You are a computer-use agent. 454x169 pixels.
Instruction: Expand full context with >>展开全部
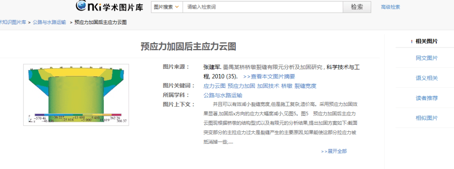334,151
